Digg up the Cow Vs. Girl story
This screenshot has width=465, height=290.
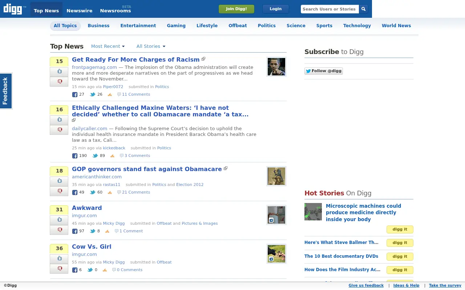click(59, 259)
